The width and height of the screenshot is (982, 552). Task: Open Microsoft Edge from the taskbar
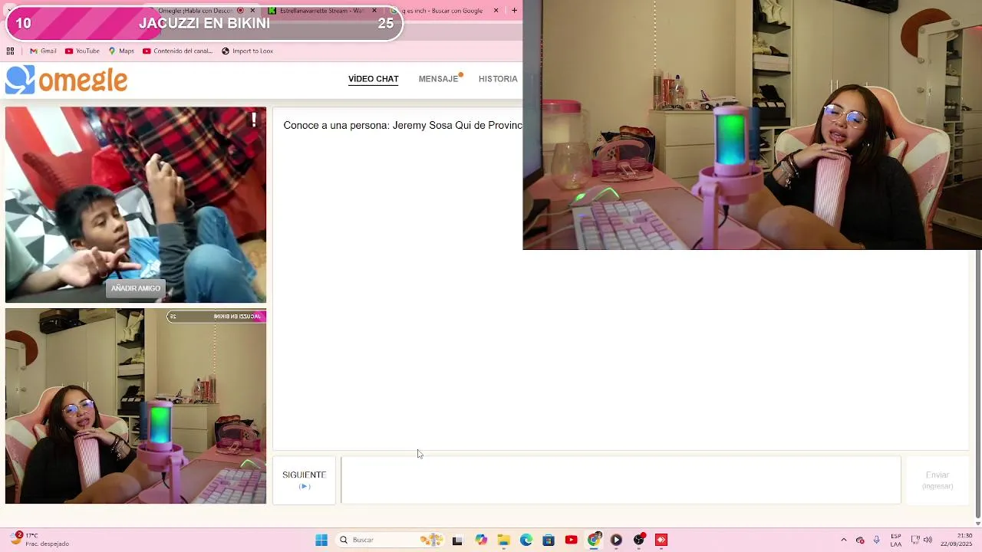pyautogui.click(x=526, y=540)
